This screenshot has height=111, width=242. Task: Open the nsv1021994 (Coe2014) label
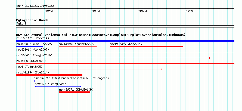[x=33, y=72]
